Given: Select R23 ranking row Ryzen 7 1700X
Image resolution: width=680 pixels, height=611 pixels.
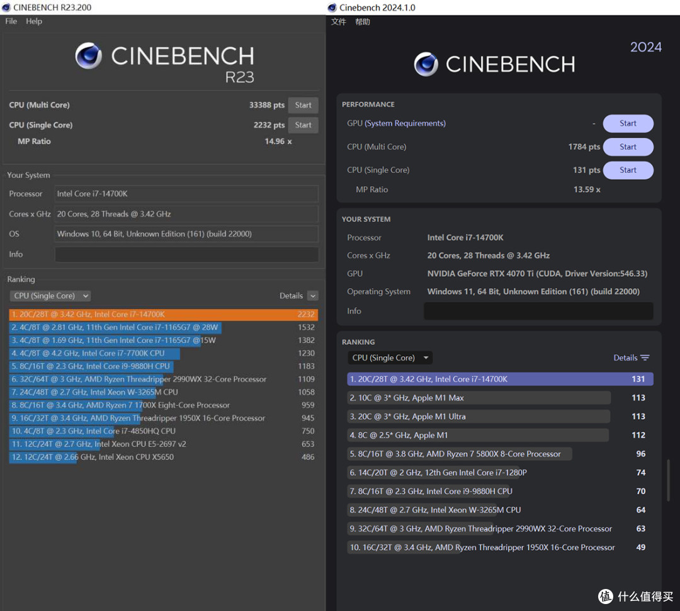Looking at the screenshot, I should coord(164,405).
